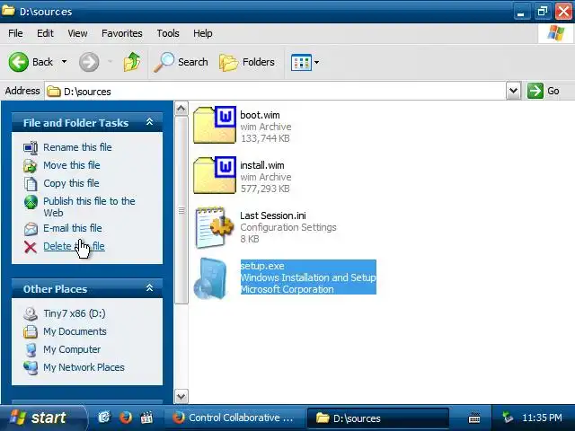Click the My Network Places icon

(x=31, y=368)
